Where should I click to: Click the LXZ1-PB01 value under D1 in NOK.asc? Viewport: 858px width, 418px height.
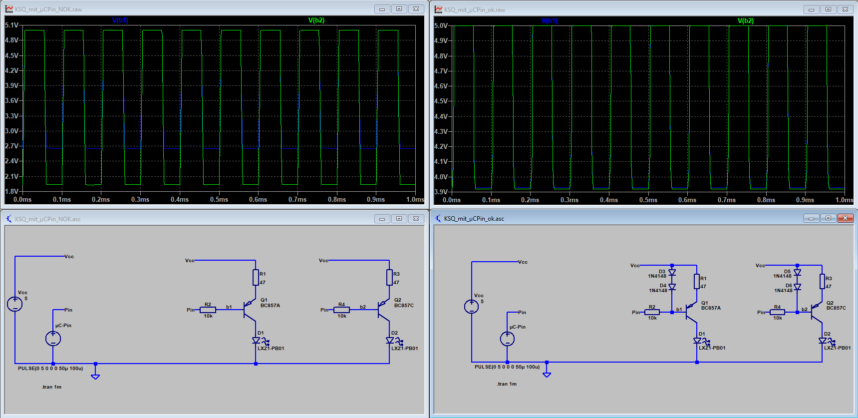pyautogui.click(x=271, y=349)
